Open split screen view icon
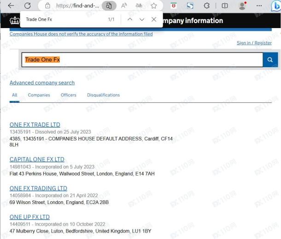This screenshot has width=281, height=239. coord(224,6)
